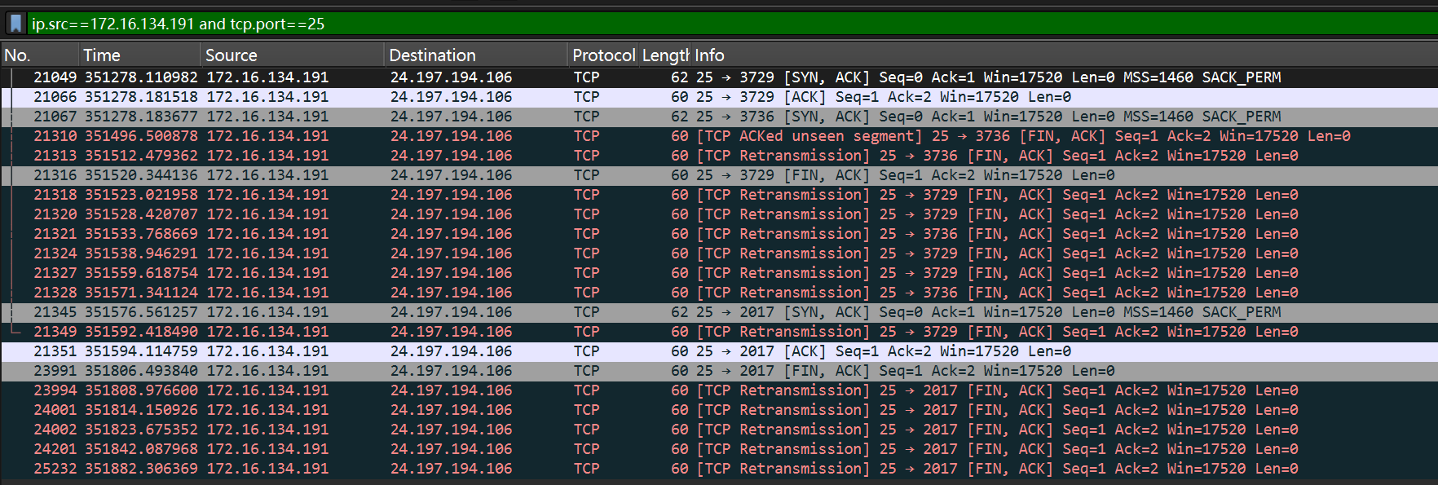Image resolution: width=1438 pixels, height=485 pixels.
Task: Sort by the Protocol column header
Action: pos(603,55)
